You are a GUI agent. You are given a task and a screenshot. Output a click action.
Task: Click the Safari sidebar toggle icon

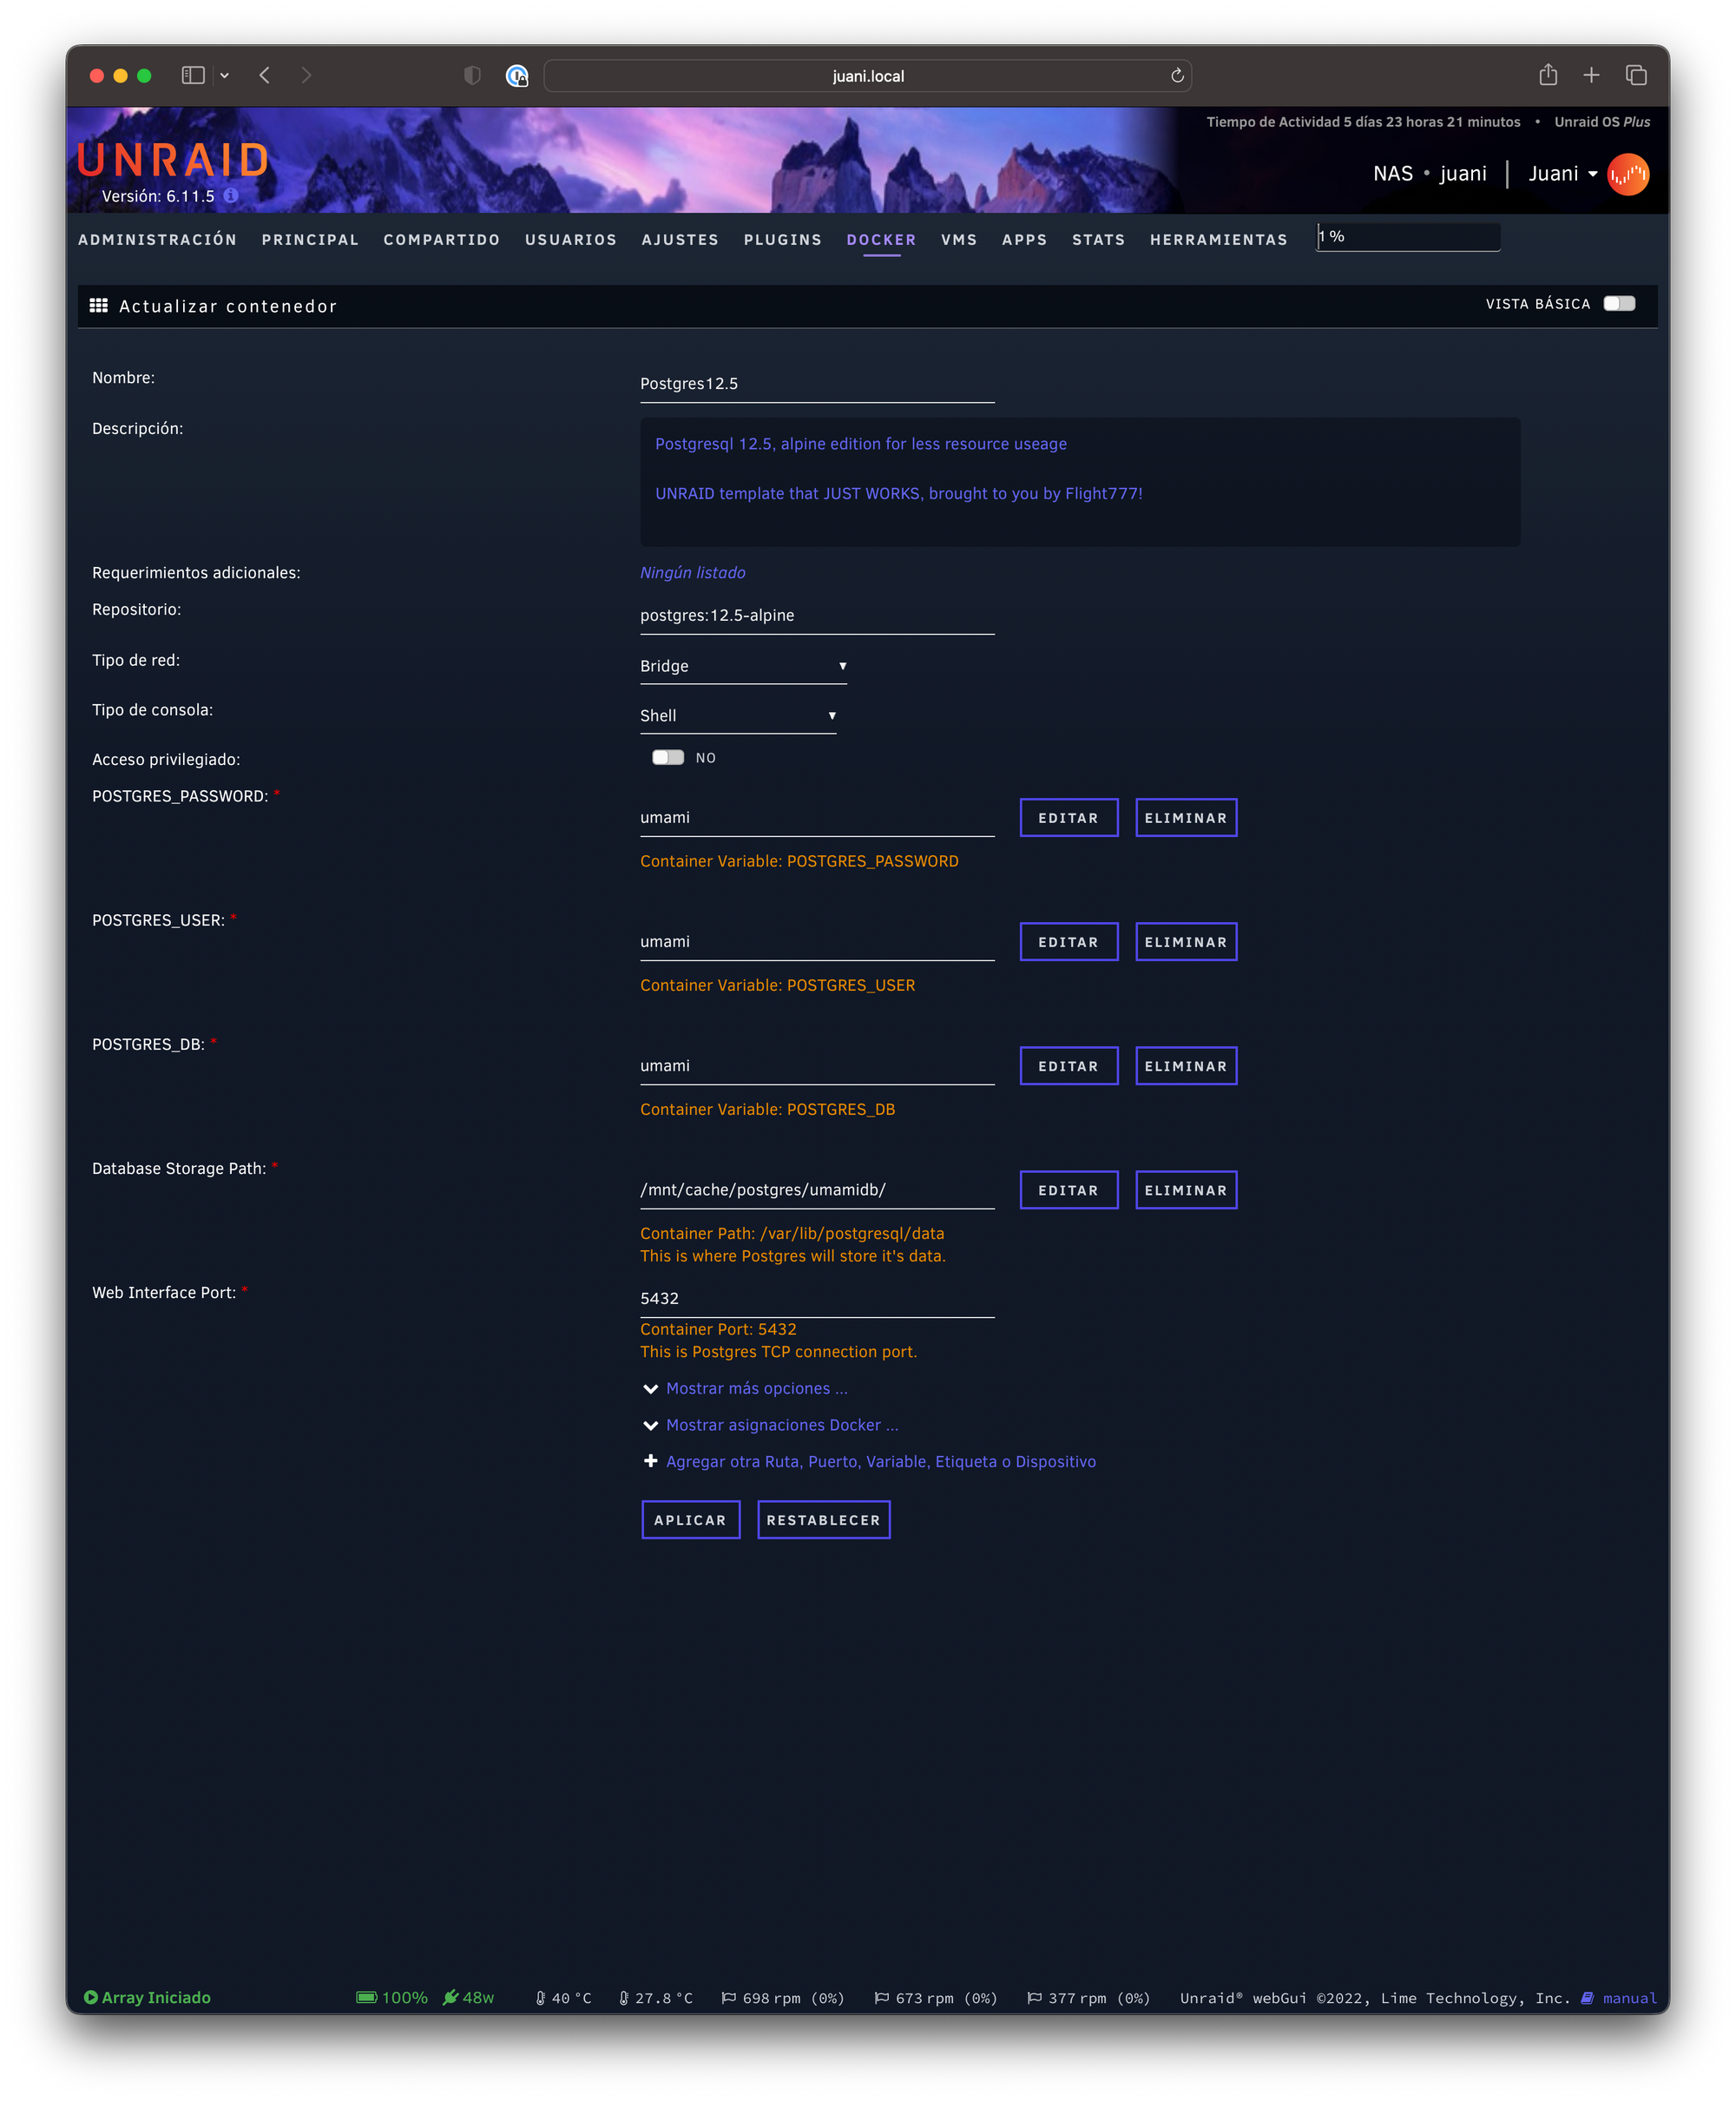pyautogui.click(x=193, y=75)
